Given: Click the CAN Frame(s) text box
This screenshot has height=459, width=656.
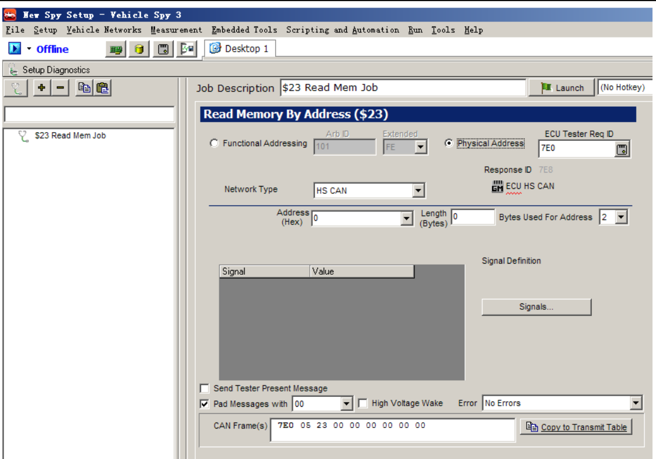Looking at the screenshot, I should [393, 430].
